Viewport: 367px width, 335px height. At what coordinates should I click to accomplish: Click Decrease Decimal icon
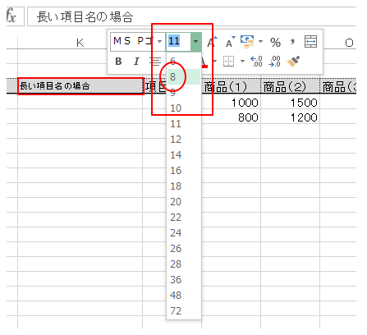pyautogui.click(x=274, y=62)
